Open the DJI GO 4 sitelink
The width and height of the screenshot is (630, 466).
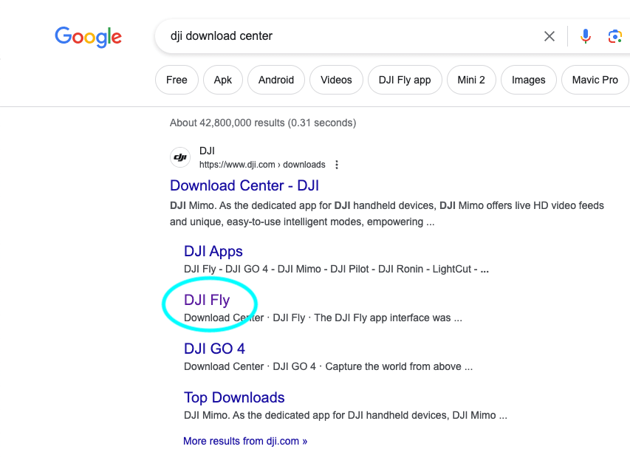pyautogui.click(x=214, y=349)
